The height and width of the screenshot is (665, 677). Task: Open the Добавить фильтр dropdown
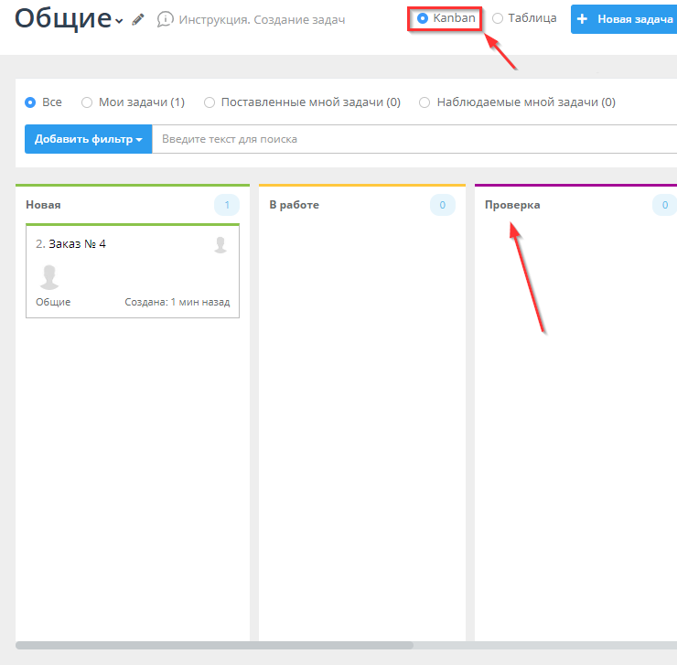click(88, 139)
